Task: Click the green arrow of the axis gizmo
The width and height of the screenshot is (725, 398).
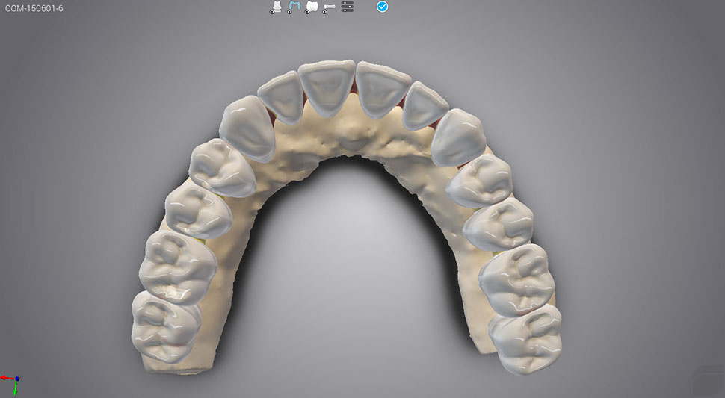Action: pos(16,390)
